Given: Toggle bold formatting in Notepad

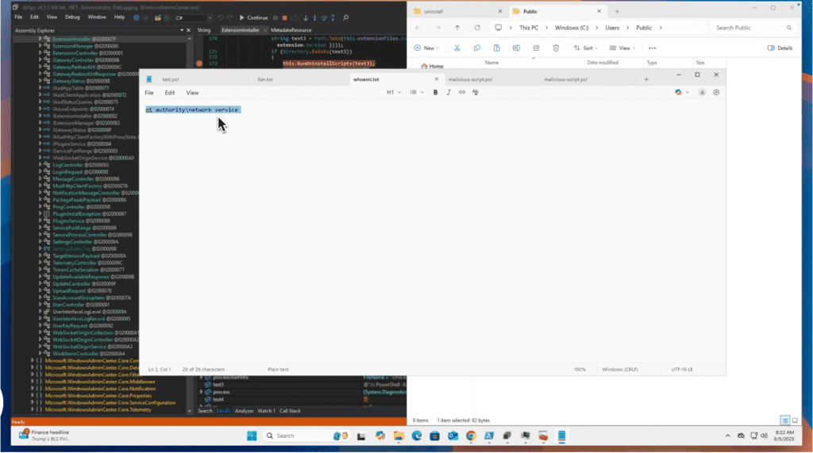Looking at the screenshot, I should (435, 92).
